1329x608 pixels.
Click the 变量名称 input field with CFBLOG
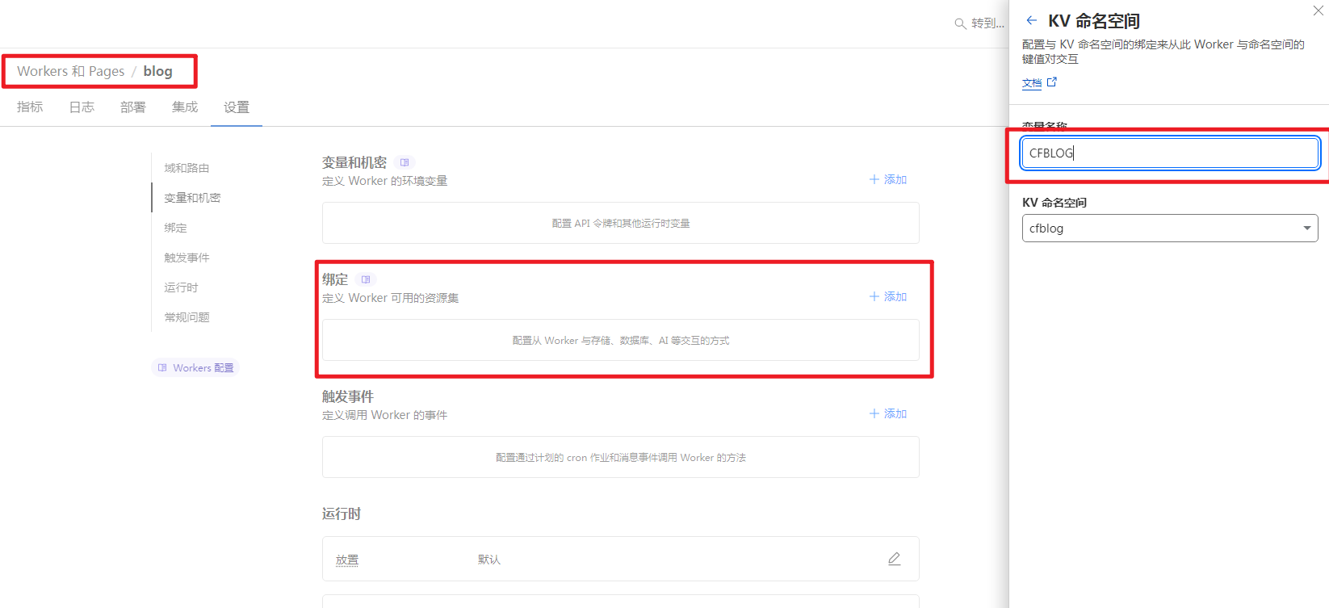point(1169,153)
